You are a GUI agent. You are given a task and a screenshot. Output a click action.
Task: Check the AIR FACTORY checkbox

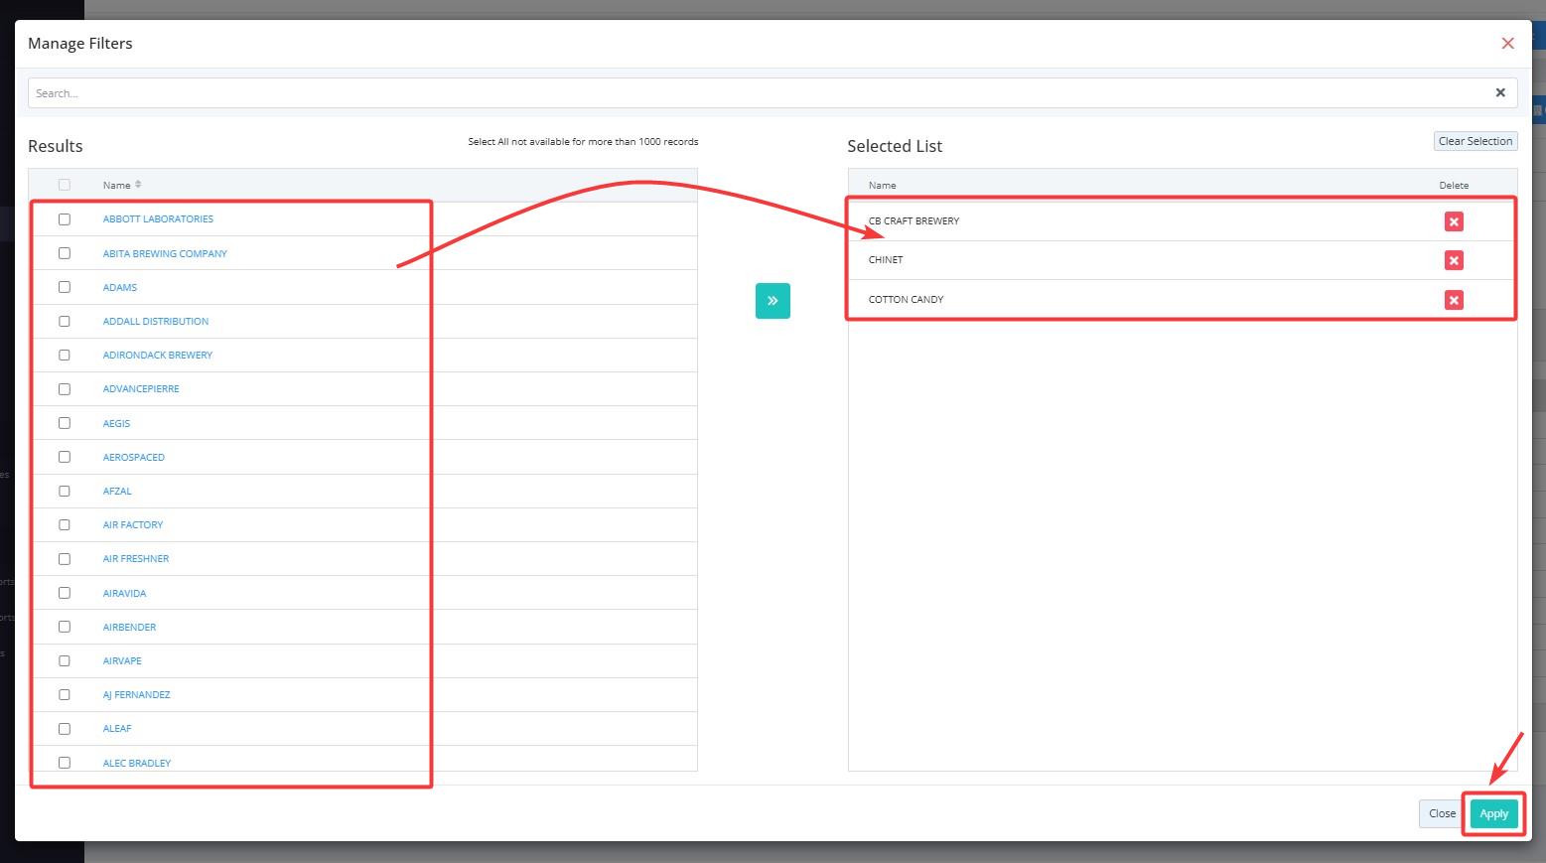click(65, 524)
